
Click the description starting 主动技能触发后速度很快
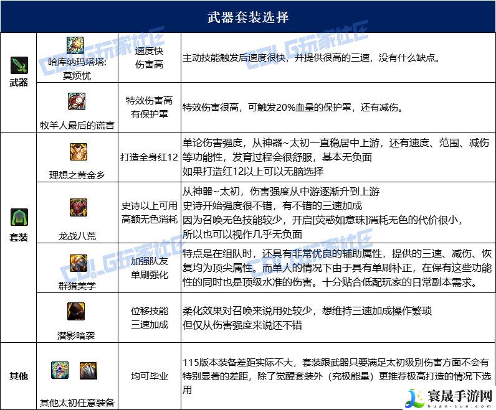click(x=312, y=58)
